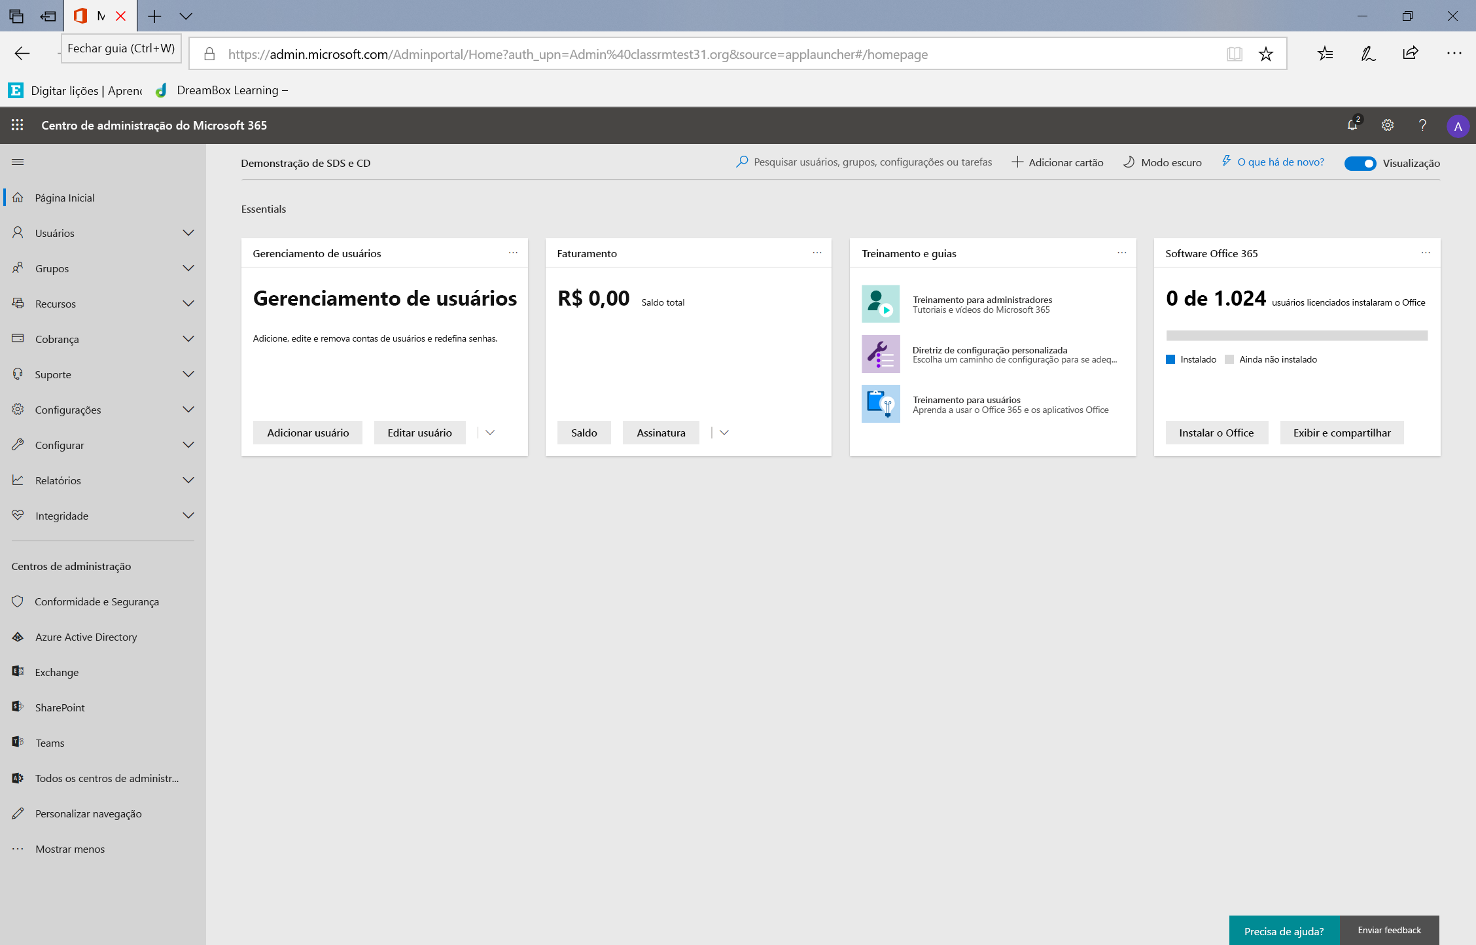Expand the Configurar menu chevron
This screenshot has width=1476, height=945.
click(x=188, y=445)
